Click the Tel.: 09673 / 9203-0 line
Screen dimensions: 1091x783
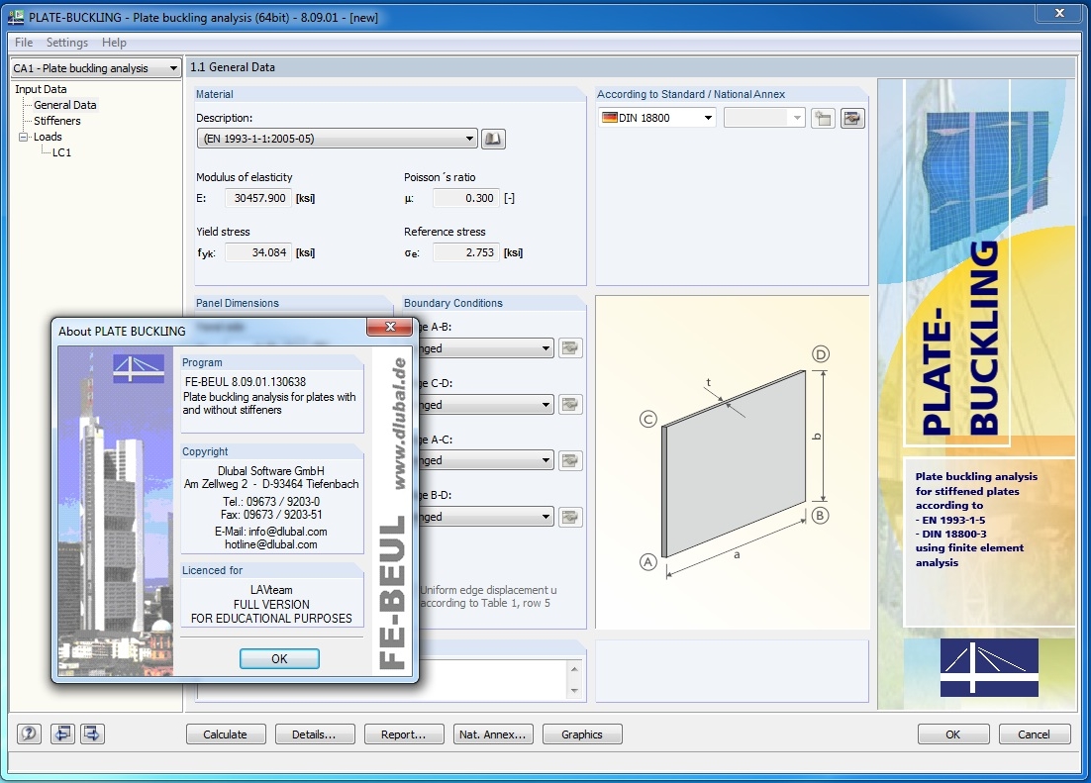click(271, 502)
